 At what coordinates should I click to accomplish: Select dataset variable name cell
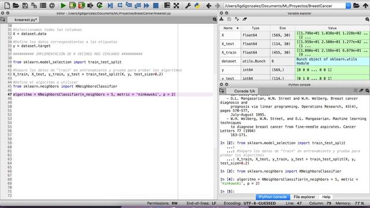click(x=230, y=61)
